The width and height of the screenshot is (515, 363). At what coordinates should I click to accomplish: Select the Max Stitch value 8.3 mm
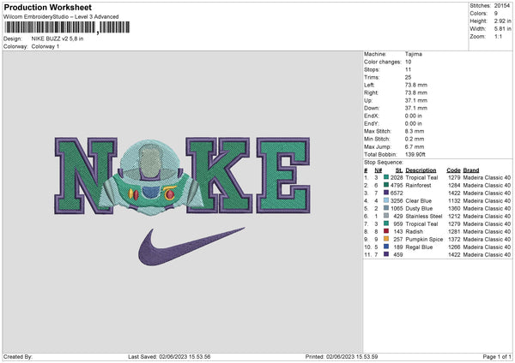point(415,131)
